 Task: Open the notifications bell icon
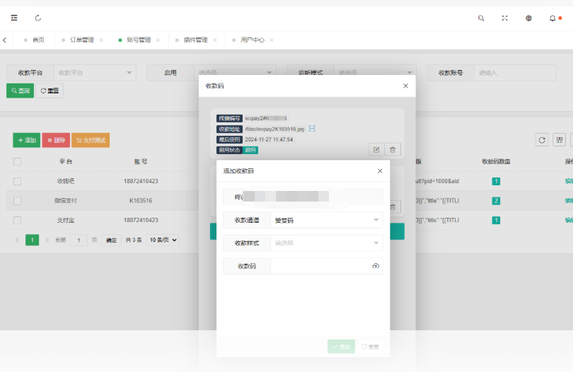(552, 18)
